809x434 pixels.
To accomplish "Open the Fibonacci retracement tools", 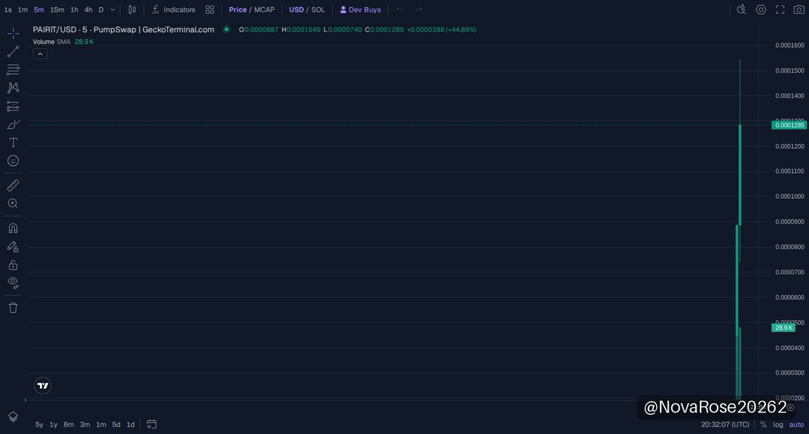I will [x=13, y=70].
